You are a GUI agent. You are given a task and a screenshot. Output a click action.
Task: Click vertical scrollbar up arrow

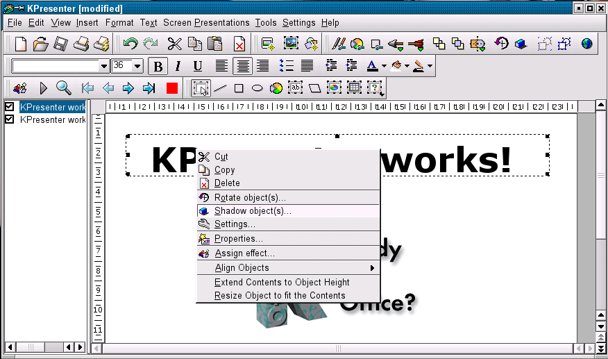pyautogui.click(x=600, y=105)
